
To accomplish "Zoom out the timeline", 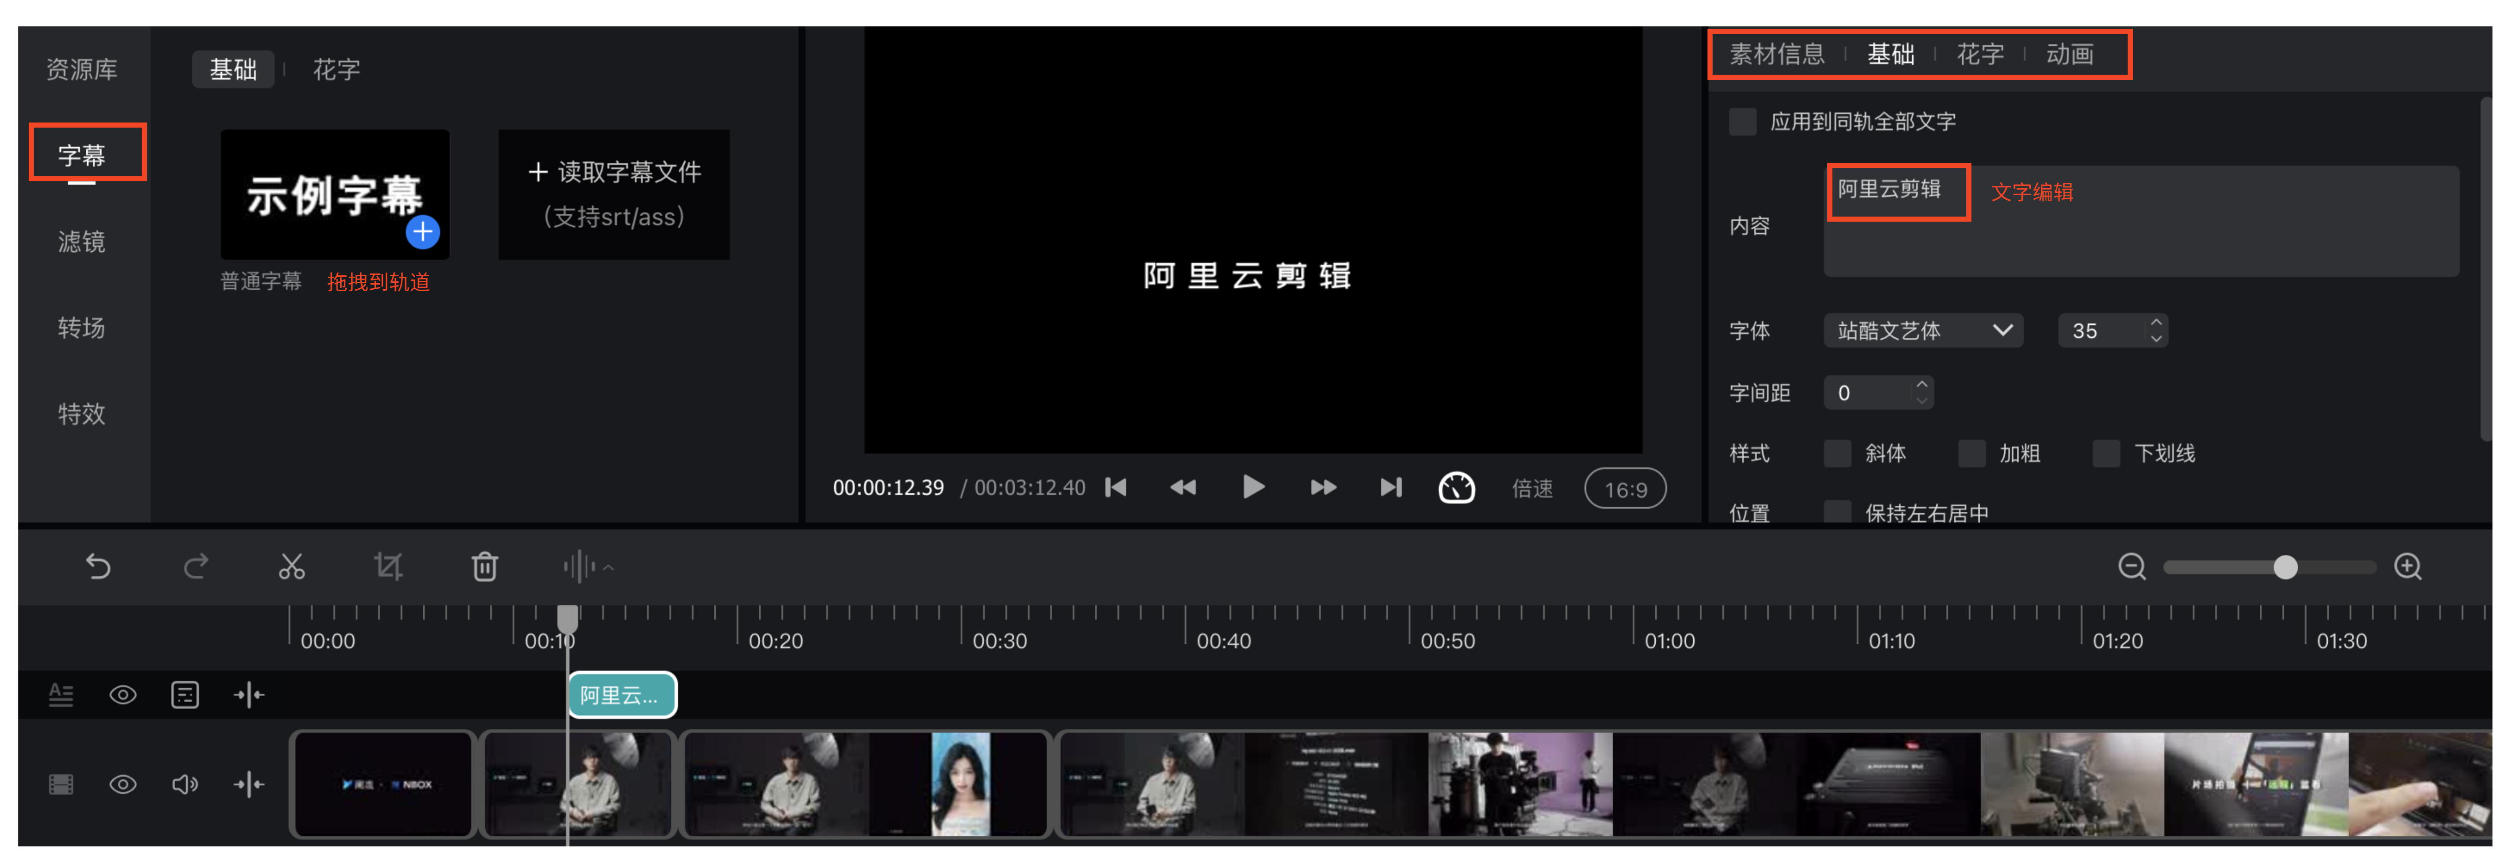I will pyautogui.click(x=2132, y=566).
